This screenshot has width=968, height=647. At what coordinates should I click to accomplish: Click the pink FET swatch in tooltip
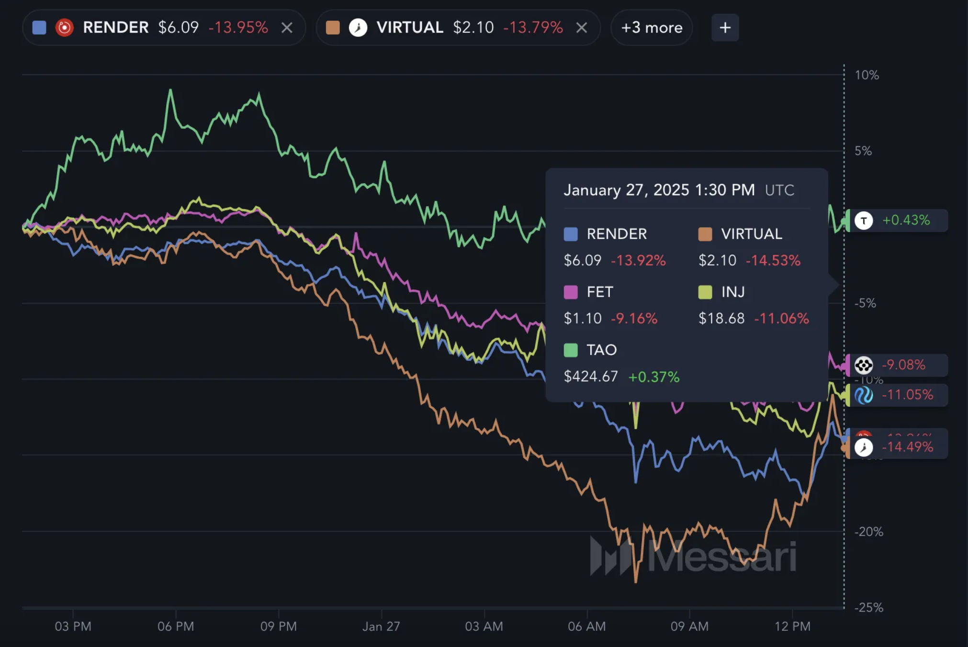coord(571,292)
